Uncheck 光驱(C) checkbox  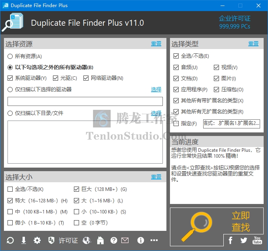point(56,78)
